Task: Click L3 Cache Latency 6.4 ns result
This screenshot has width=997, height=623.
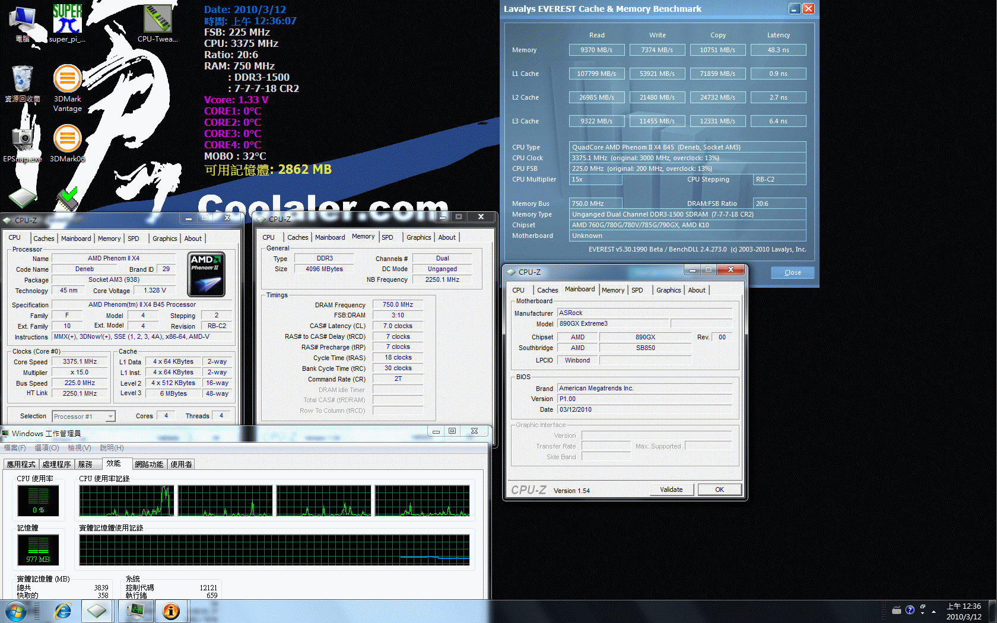Action: point(778,121)
